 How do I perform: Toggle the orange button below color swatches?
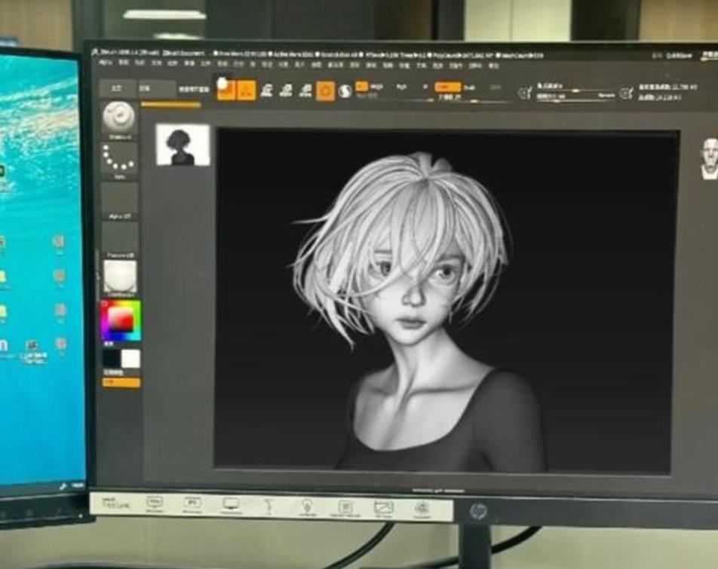point(121,383)
